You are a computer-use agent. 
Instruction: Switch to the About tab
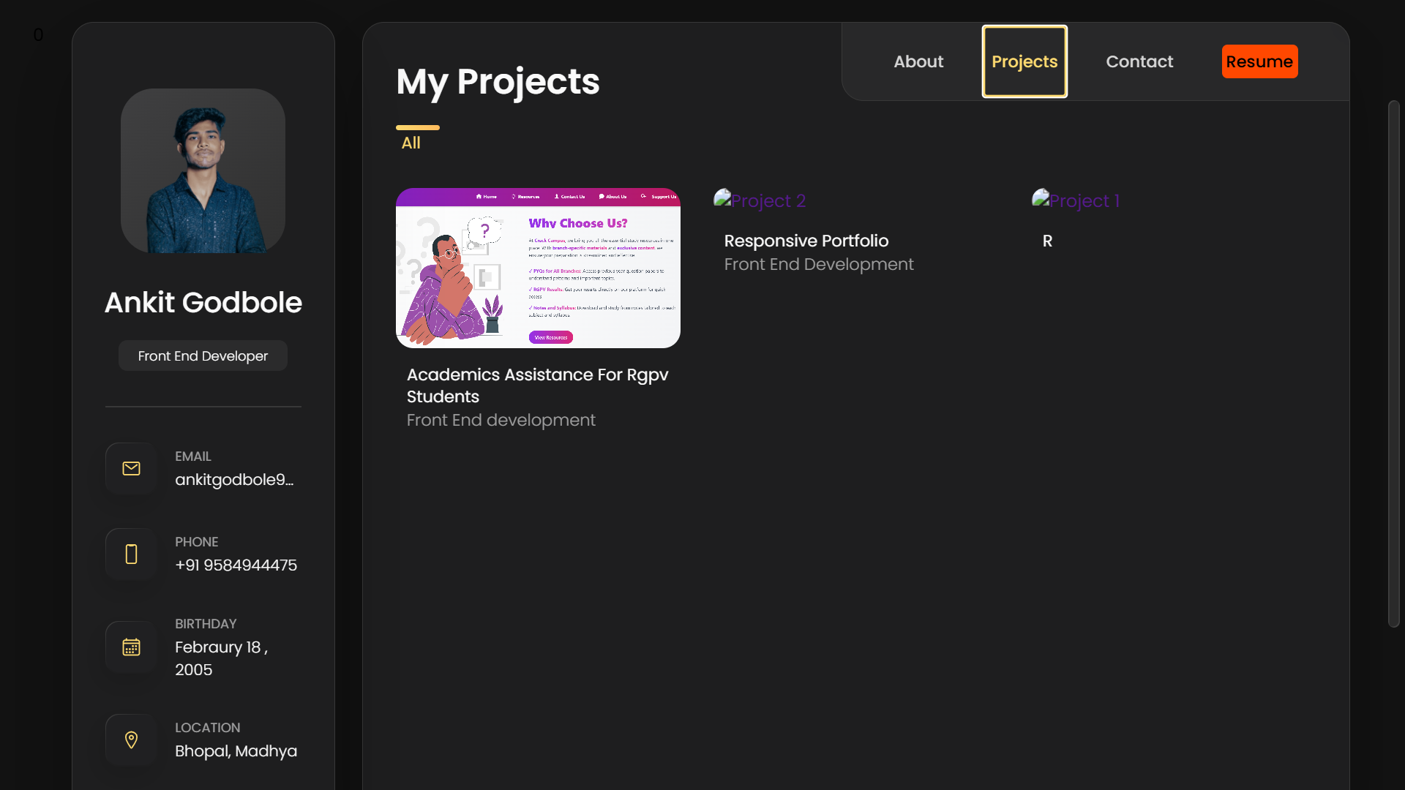(918, 61)
